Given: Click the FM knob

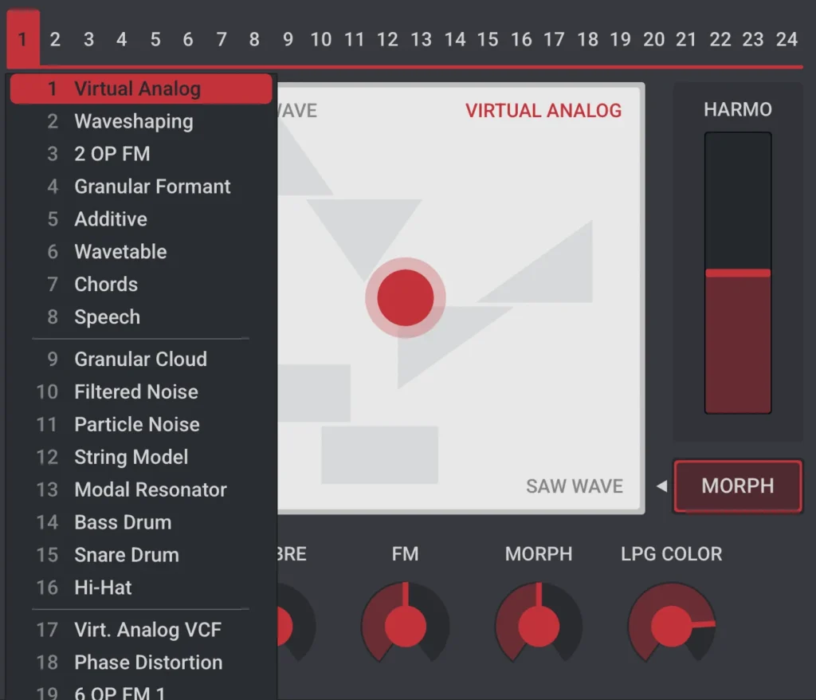Looking at the screenshot, I should click(x=406, y=623).
